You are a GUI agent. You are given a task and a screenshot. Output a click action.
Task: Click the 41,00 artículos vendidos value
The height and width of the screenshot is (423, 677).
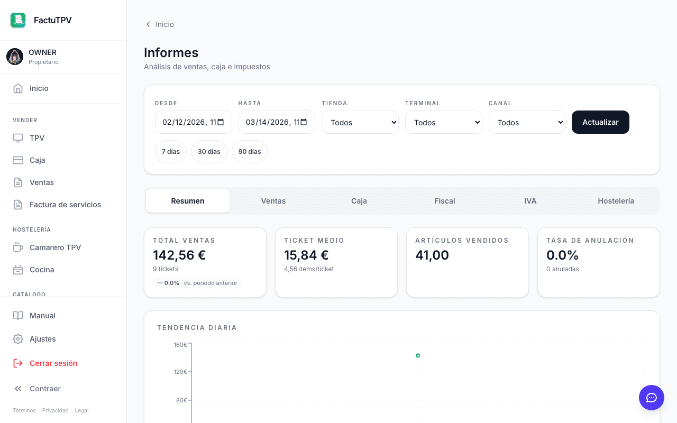click(x=432, y=255)
